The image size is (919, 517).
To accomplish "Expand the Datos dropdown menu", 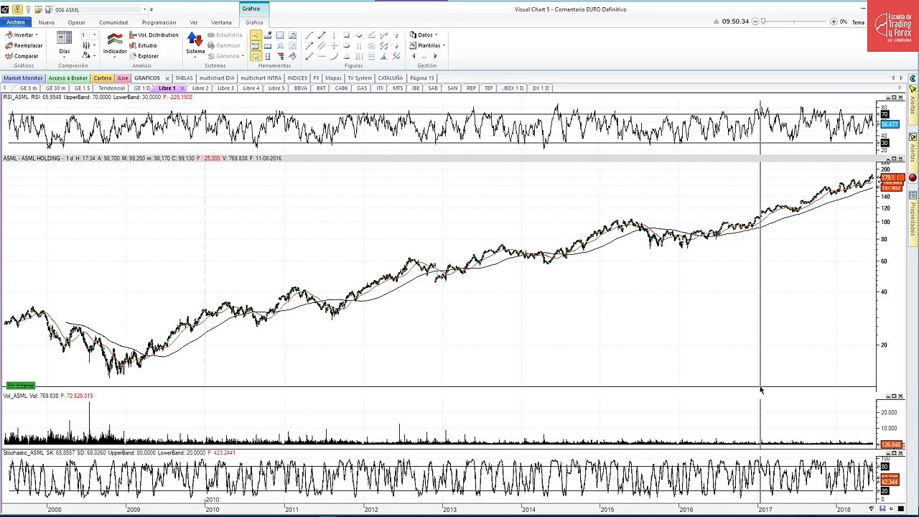I will [x=424, y=34].
